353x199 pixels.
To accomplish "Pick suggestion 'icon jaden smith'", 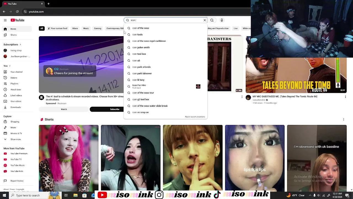I will [165, 48].
